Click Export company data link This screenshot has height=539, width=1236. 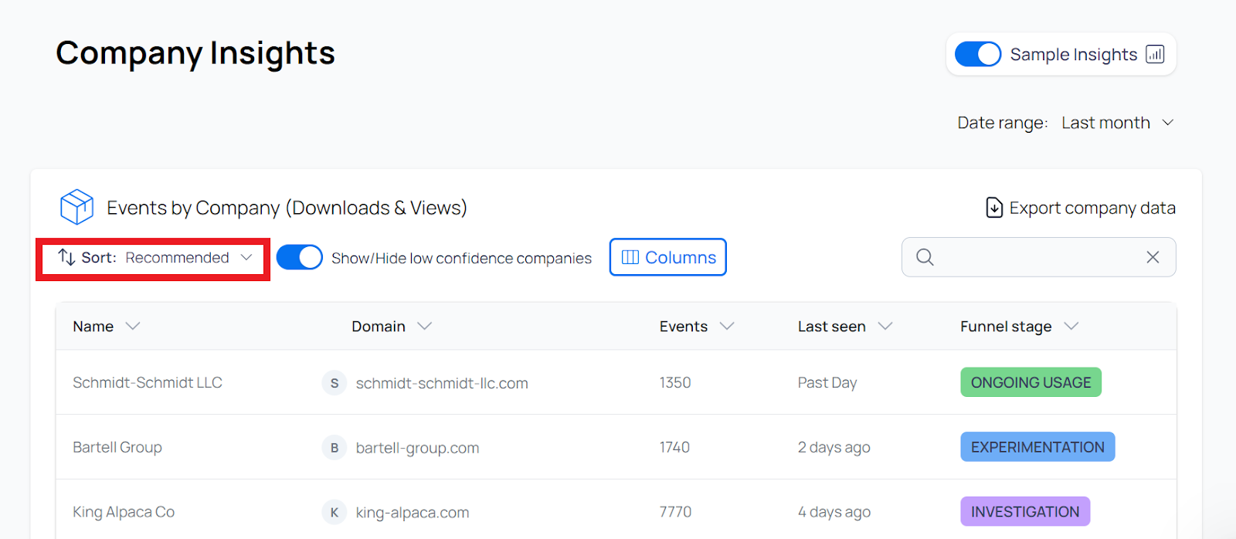click(x=1092, y=208)
